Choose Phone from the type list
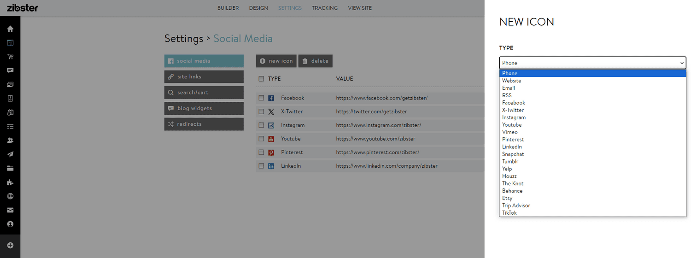The width and height of the screenshot is (691, 258). click(x=593, y=73)
